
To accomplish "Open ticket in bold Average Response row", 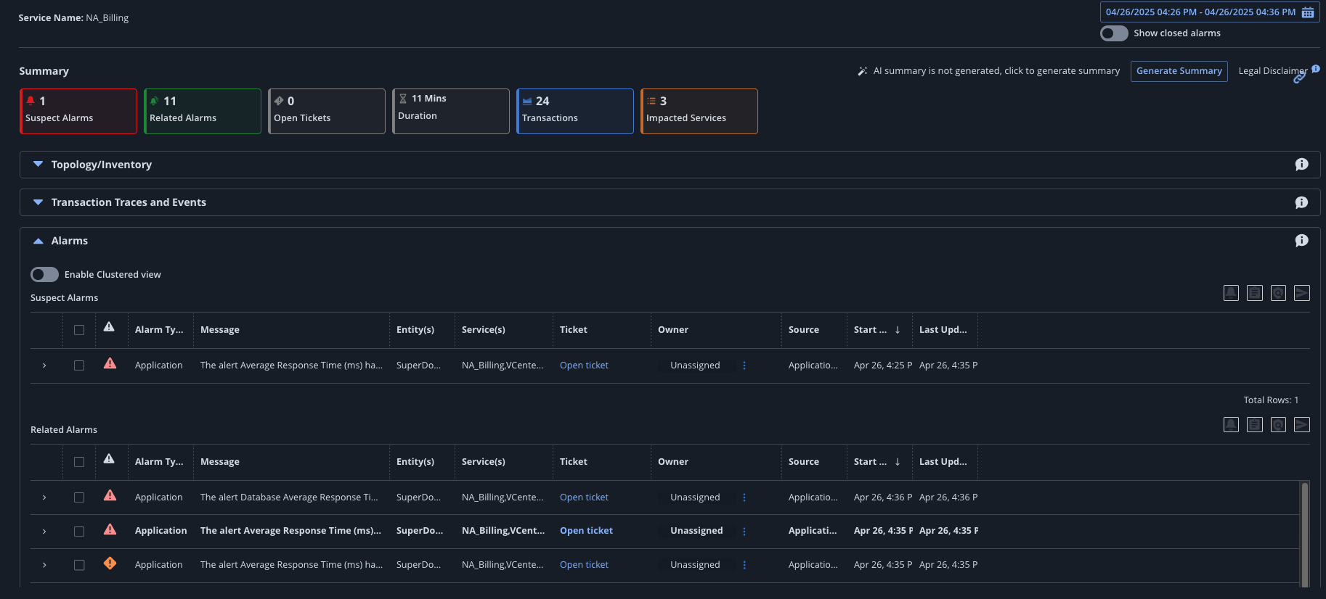I will (586, 531).
